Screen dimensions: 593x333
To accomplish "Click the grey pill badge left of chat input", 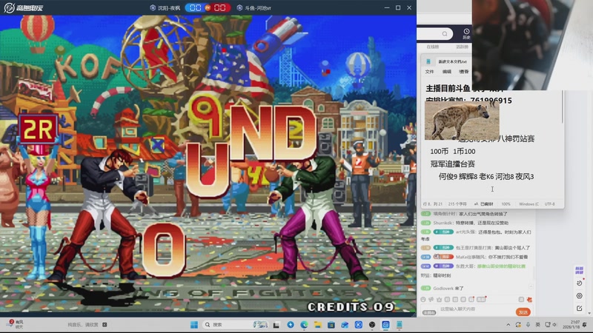I will (429, 312).
